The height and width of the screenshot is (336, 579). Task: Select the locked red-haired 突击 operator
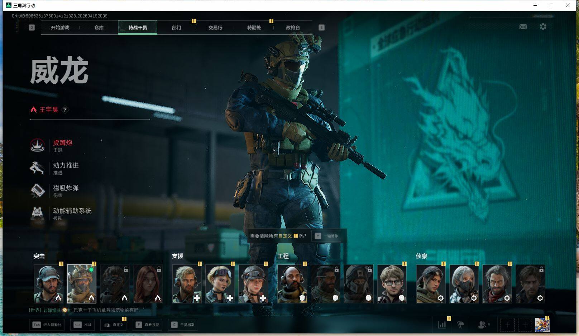point(148,284)
